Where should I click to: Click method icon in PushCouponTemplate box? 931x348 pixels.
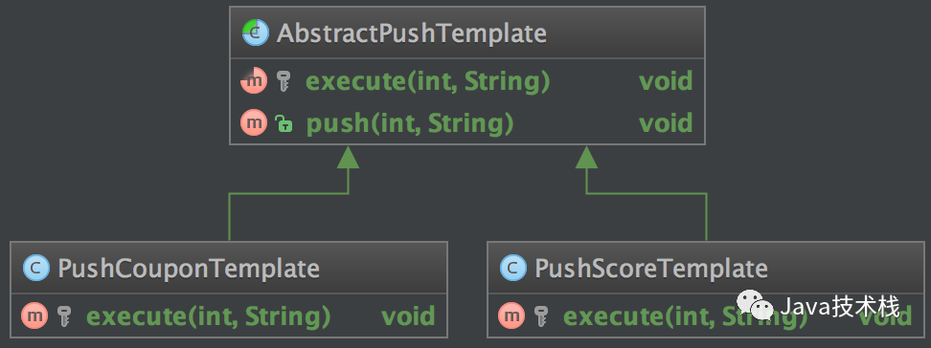(x=35, y=316)
